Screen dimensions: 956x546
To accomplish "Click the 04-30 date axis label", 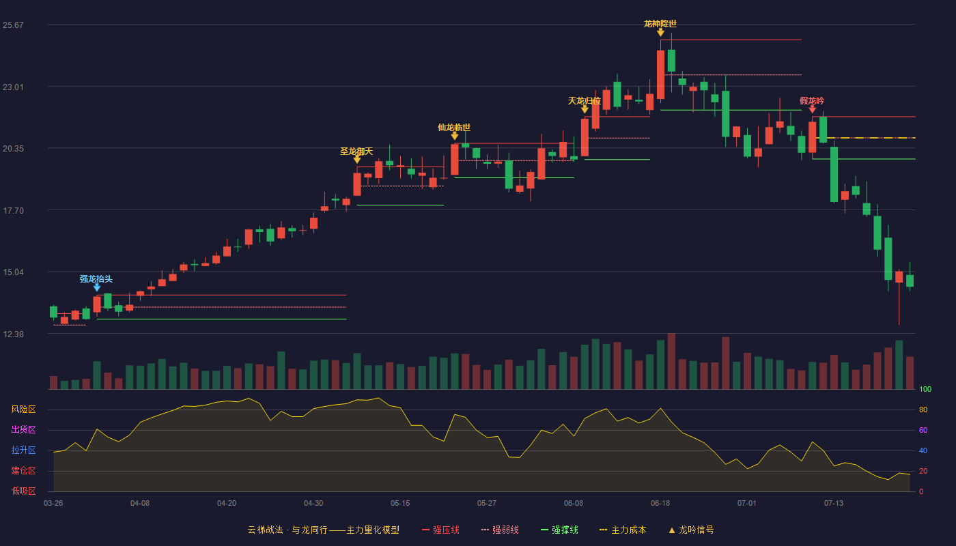I will point(313,503).
